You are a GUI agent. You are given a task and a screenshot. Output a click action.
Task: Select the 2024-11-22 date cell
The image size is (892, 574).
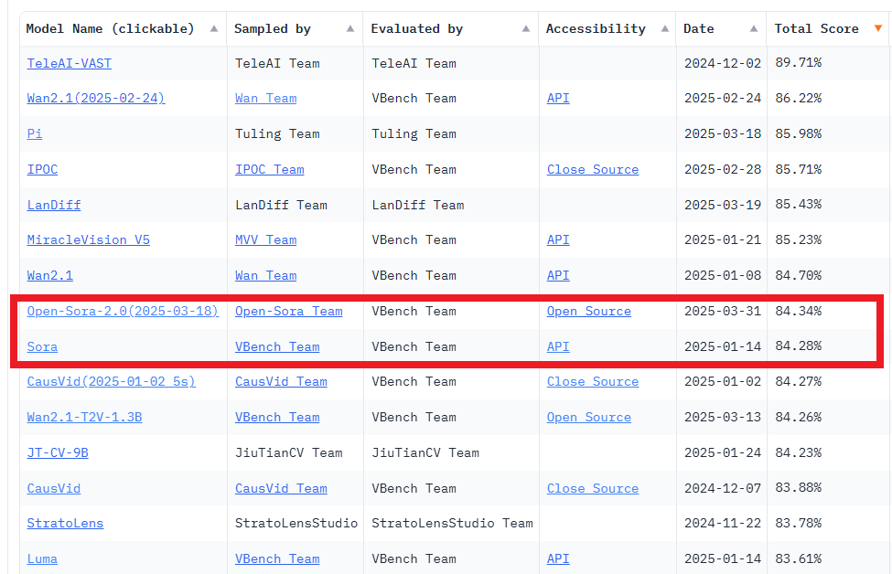click(x=723, y=524)
